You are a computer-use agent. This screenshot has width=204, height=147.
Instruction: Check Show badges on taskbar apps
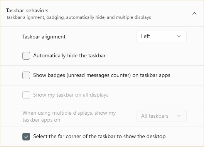[26, 75]
